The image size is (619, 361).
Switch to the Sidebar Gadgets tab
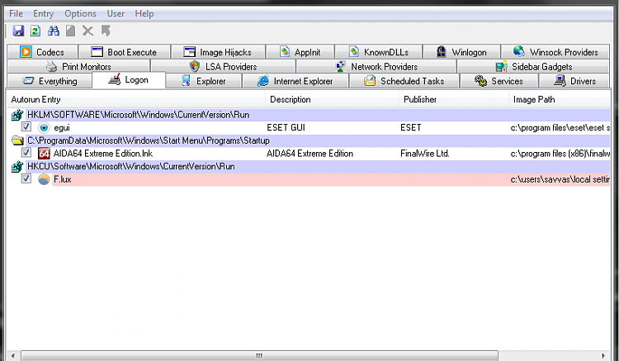533,66
